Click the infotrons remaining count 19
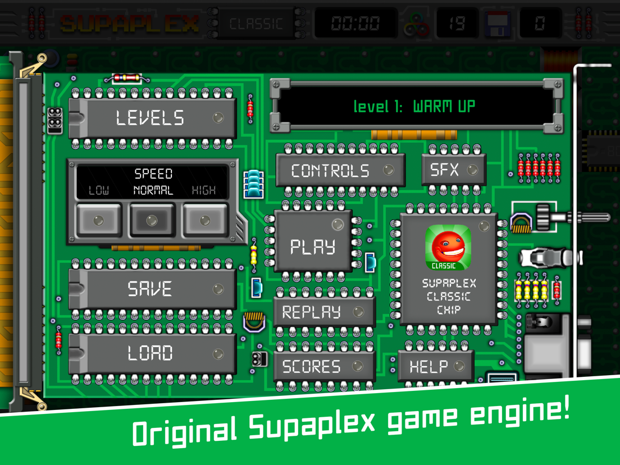This screenshot has height=465, width=620. tap(457, 24)
